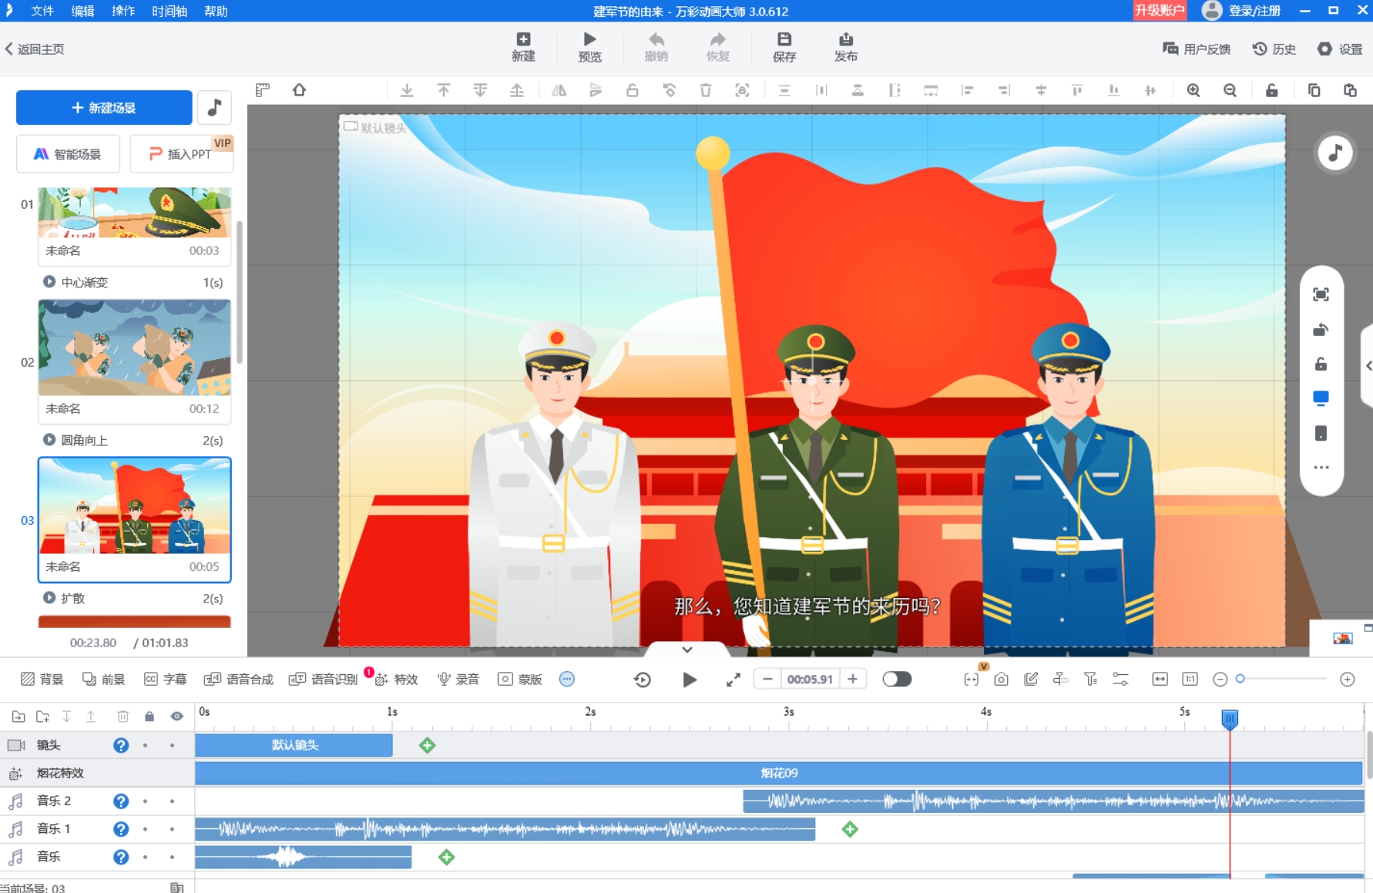This screenshot has height=893, width=1373.
Task: Expand the right side panel arrow
Action: click(1368, 366)
